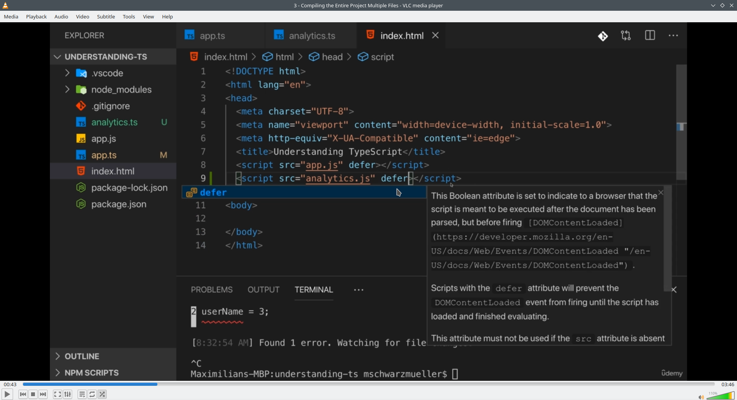737x400 pixels.
Task: Open the Media menu
Action: tap(11, 17)
